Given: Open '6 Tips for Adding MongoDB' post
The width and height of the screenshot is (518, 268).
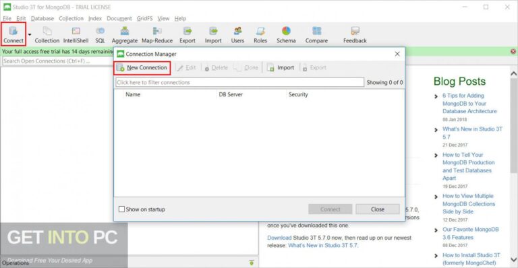Looking at the screenshot, I should (x=469, y=103).
